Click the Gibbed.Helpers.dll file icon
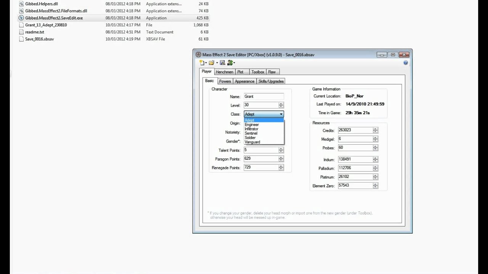The width and height of the screenshot is (488, 274). tap(21, 4)
